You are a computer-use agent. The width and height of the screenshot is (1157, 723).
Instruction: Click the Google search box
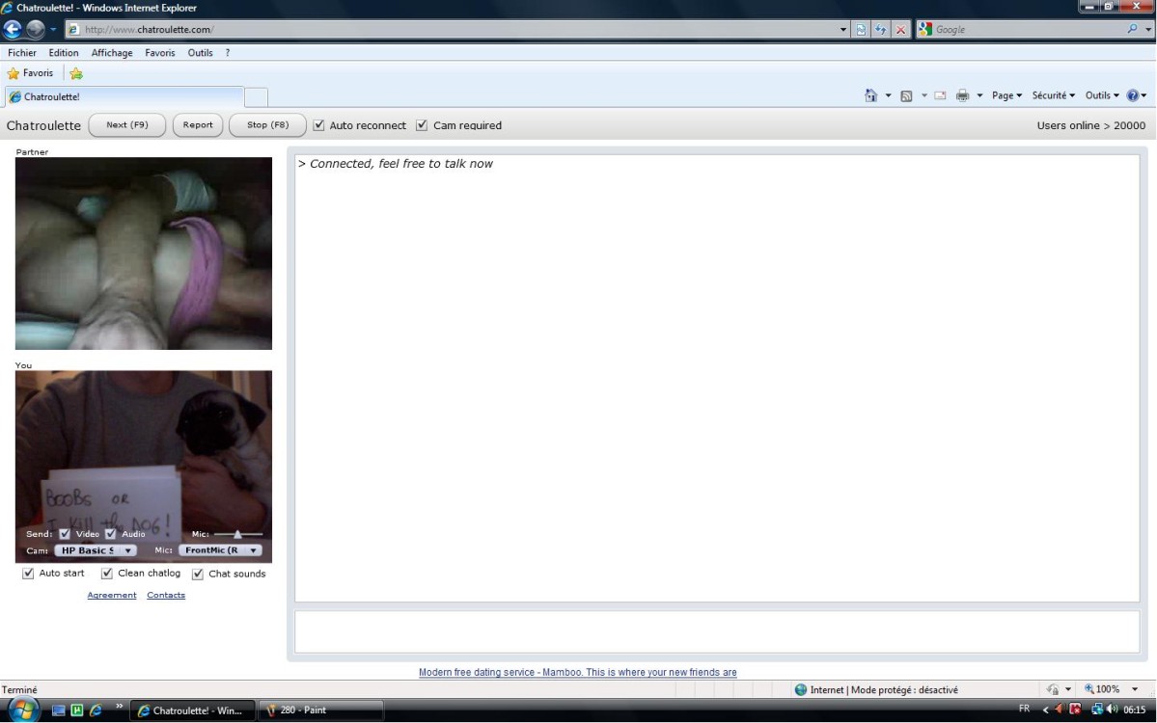click(1029, 30)
